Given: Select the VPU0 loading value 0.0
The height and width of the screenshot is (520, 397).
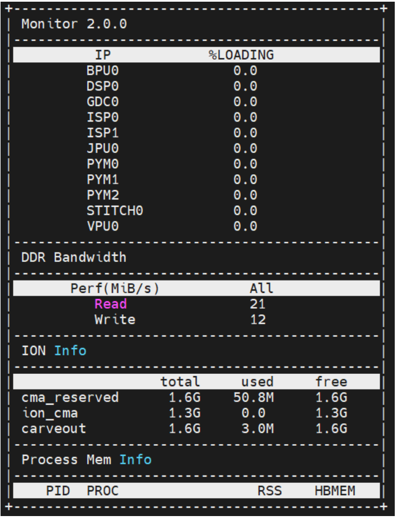Looking at the screenshot, I should click(x=245, y=226).
